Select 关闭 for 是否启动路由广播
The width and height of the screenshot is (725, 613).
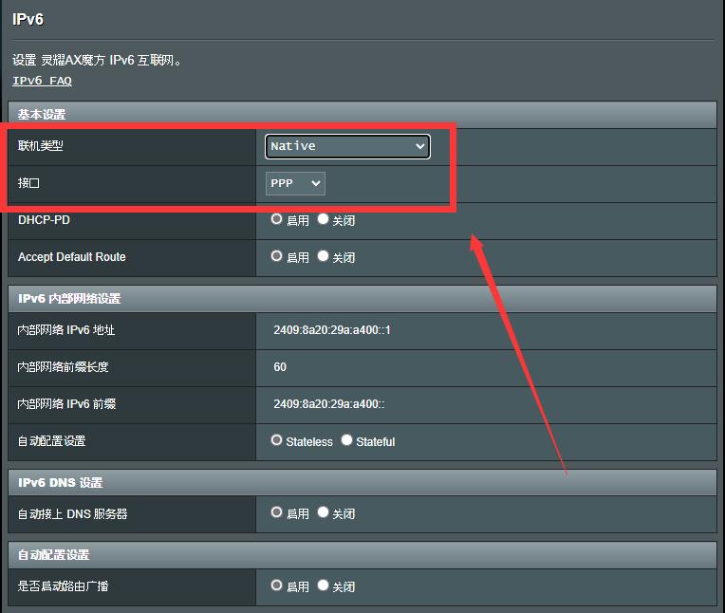(x=324, y=585)
